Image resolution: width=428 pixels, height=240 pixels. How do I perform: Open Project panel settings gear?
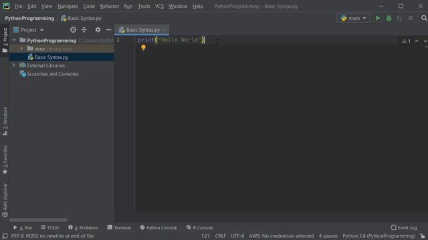[98, 29]
